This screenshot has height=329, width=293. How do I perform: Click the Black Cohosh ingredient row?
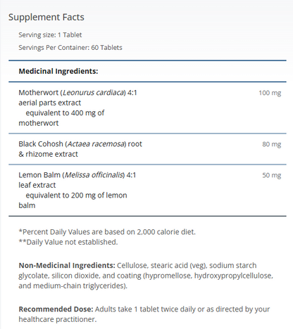[147, 149]
